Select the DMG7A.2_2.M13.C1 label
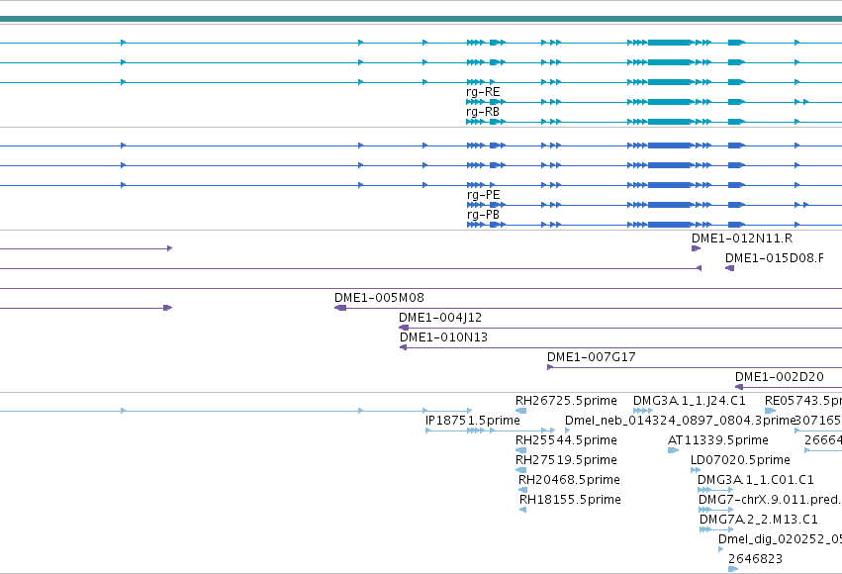Image resolution: width=842 pixels, height=574 pixels. click(758, 520)
